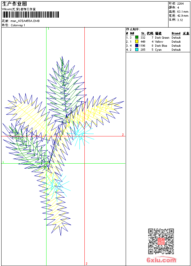Select the Dark Green description text
Image resolution: width=191 pixels, height=266 pixels.
coord(162,38)
